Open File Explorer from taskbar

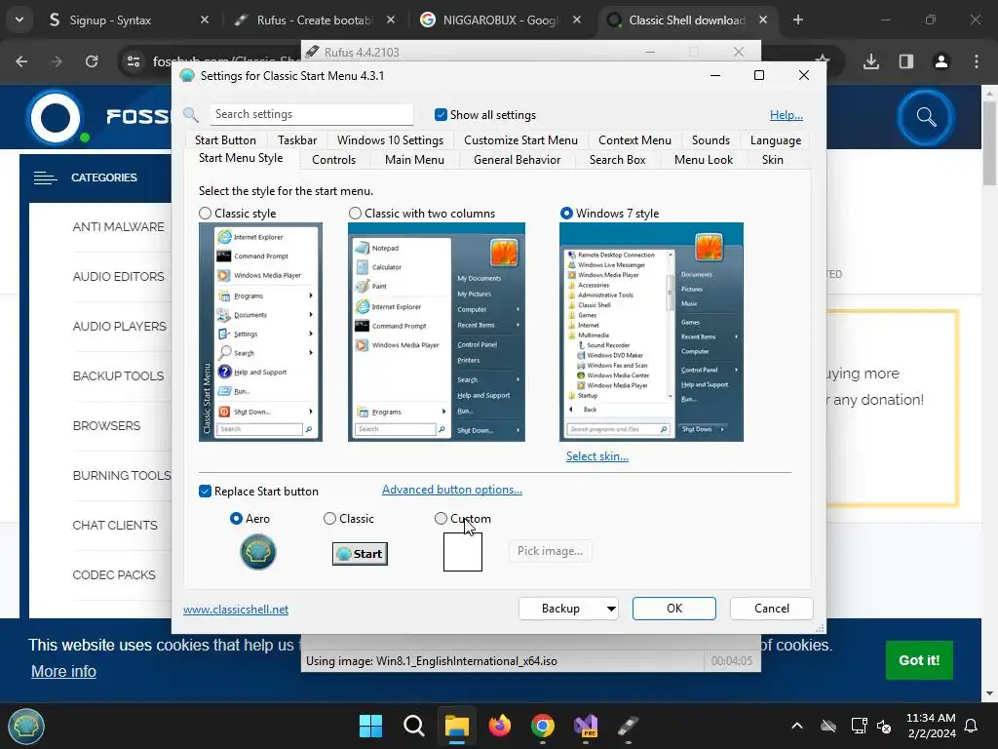[456, 726]
